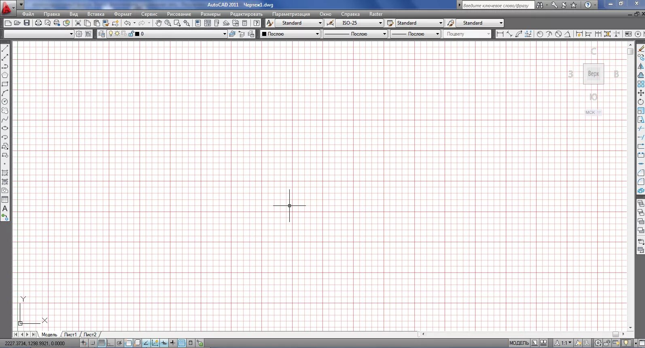Select the Rotate tool in modify toolbar
Screen dimensions: 645x348
641,102
